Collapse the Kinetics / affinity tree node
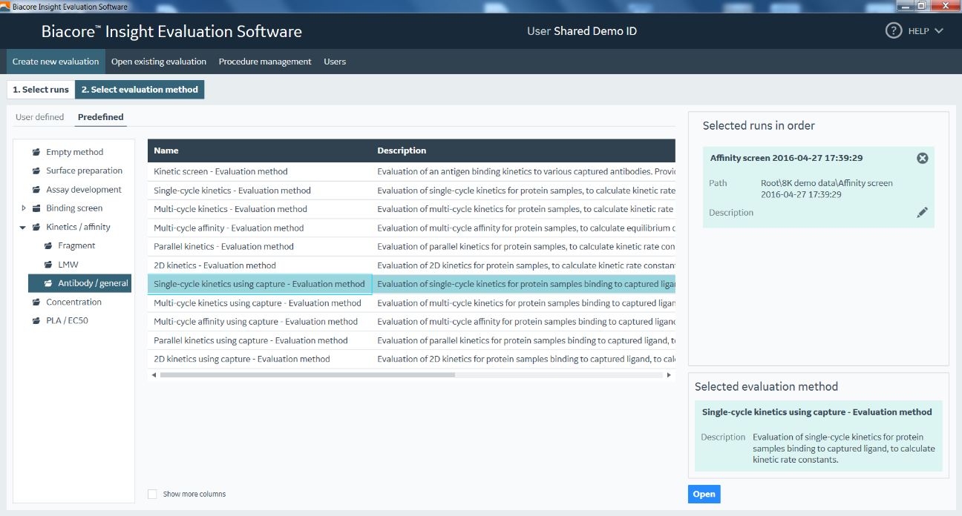962x516 pixels. coord(24,227)
